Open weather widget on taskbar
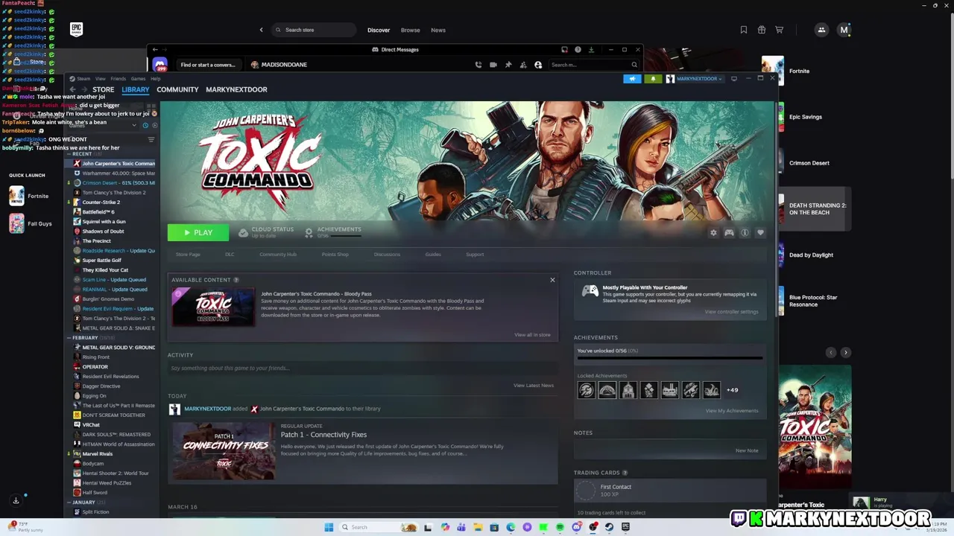Viewport: 954px width, 536px height. click(25, 527)
